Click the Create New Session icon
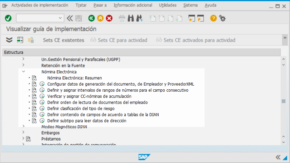 click(x=192, y=18)
